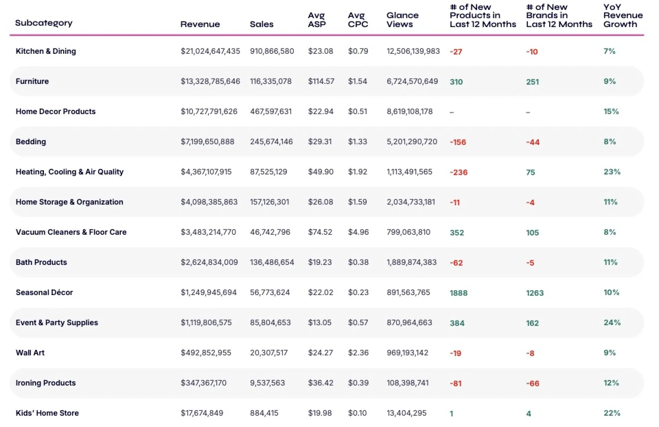The image size is (659, 427).
Task: Click Seasonal Décor new products value 1888
Action: (x=459, y=293)
